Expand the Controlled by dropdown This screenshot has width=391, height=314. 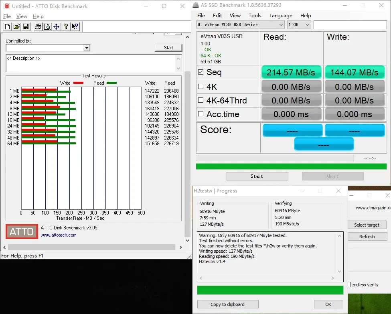(x=87, y=48)
